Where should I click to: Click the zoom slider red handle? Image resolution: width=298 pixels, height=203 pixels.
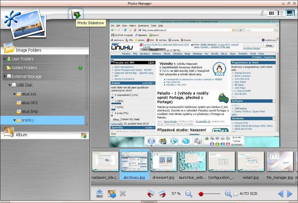pos(201,194)
